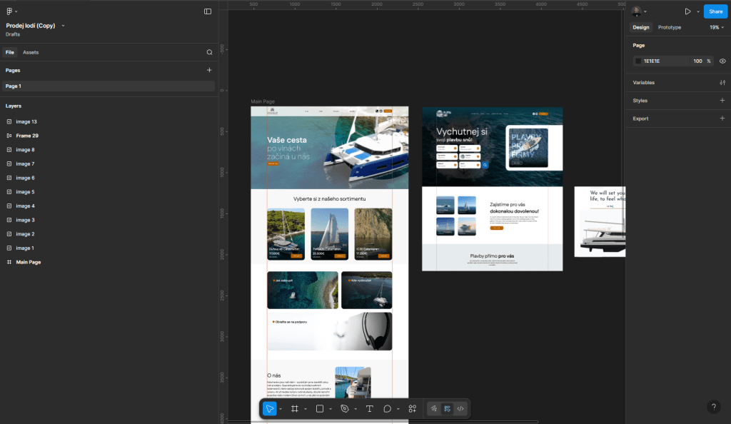Viewport: 731px width, 424px height.
Task: Switch to the Assets tab
Action: tap(31, 52)
